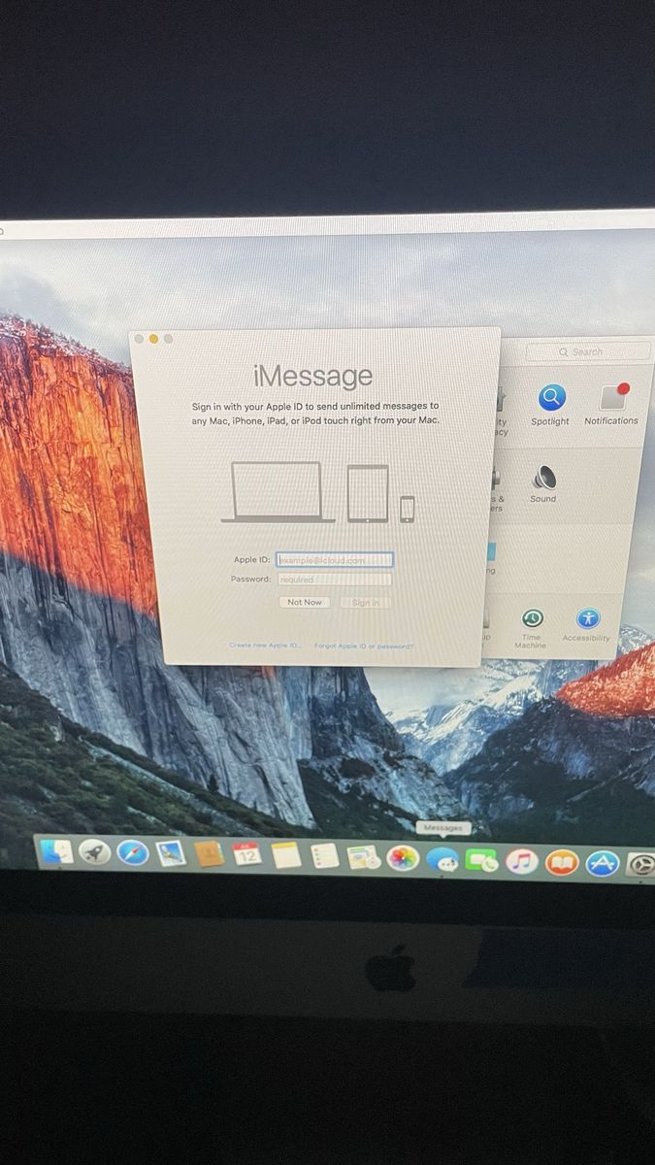Image resolution: width=655 pixels, height=1165 pixels.
Task: Open Calendar icon showing 12
Action: [246, 854]
